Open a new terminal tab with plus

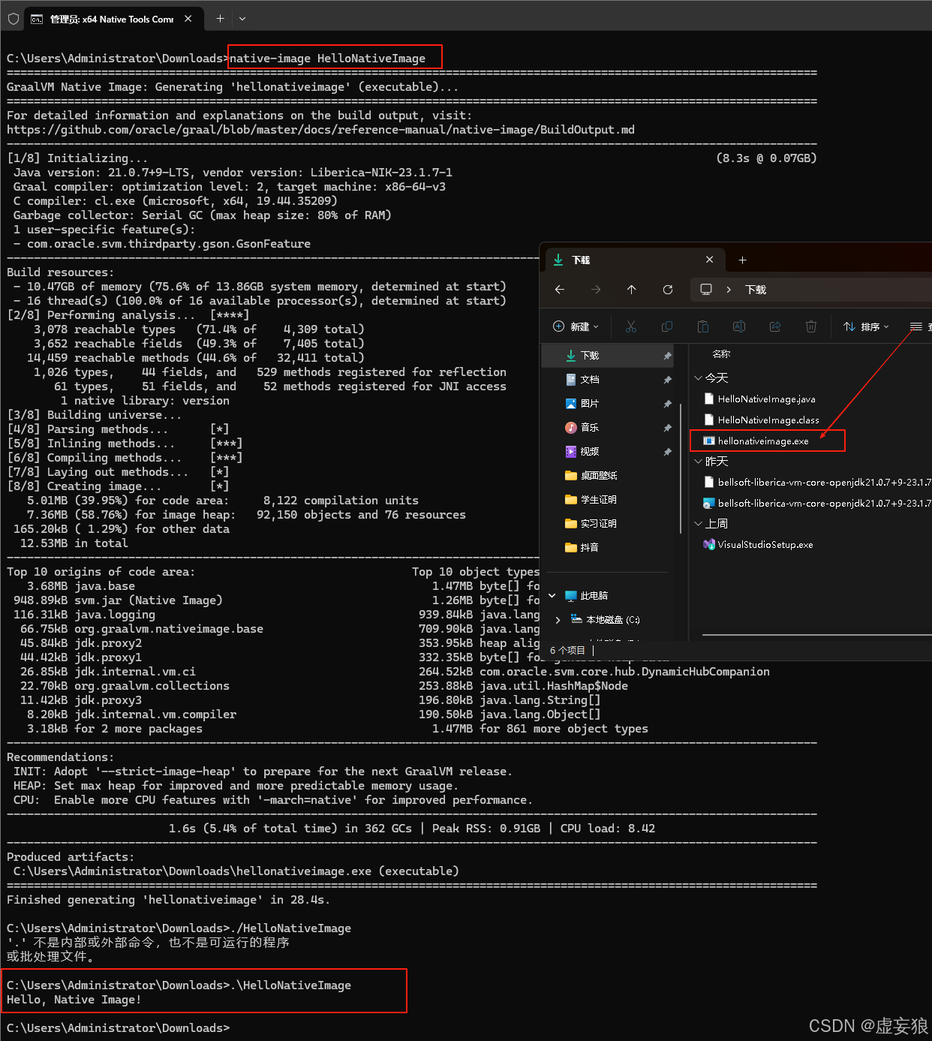[x=220, y=19]
